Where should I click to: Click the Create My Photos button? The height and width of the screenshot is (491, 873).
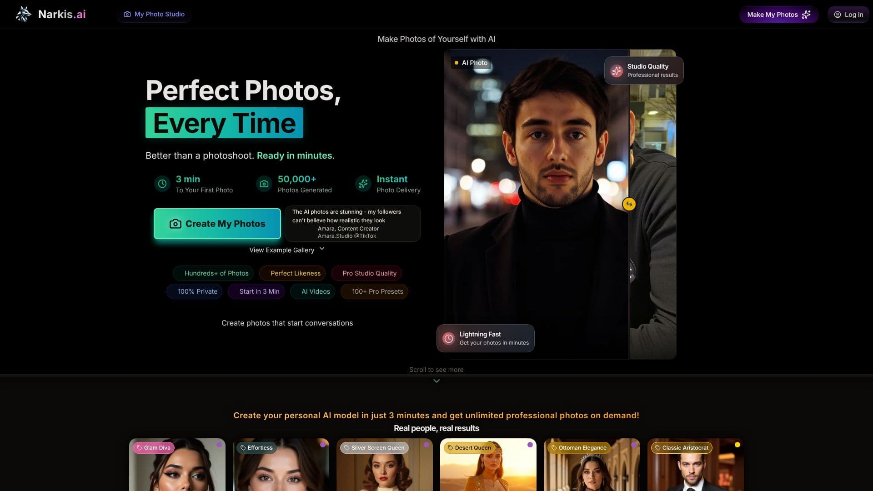tap(217, 224)
